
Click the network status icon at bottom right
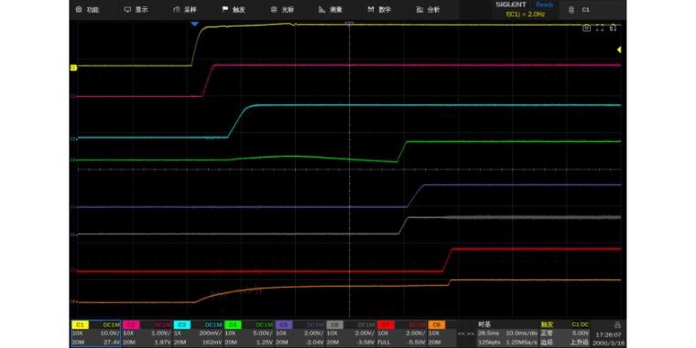[617, 325]
